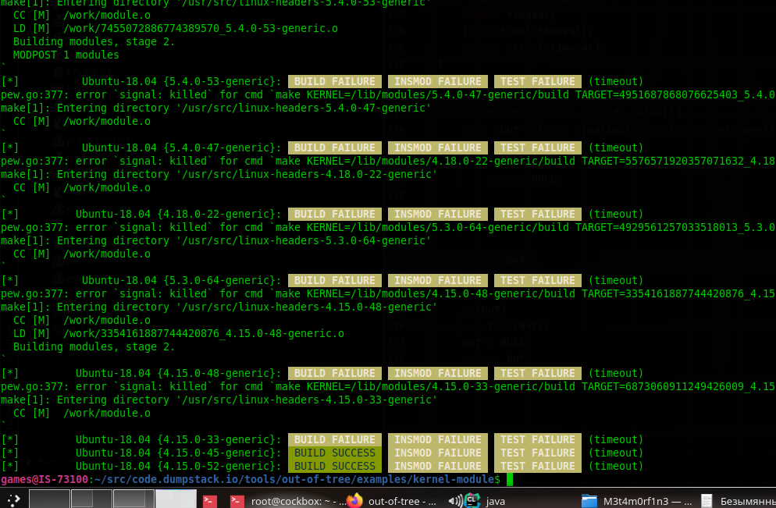Screen dimensions: 776x508
Task: Click BUILD FAILURE badge for 5.3.0-64-generic
Action: click(335, 280)
